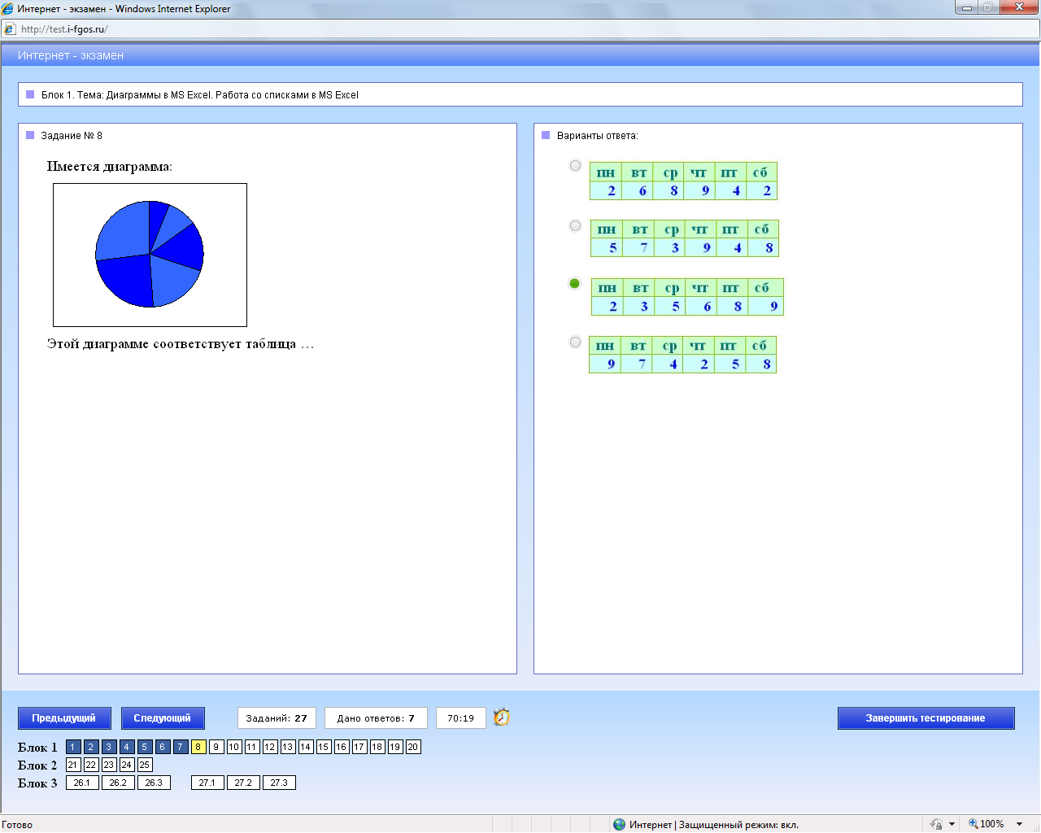The height and width of the screenshot is (833, 1041).
Task: Click the third answer table image
Action: pyautogui.click(x=687, y=297)
